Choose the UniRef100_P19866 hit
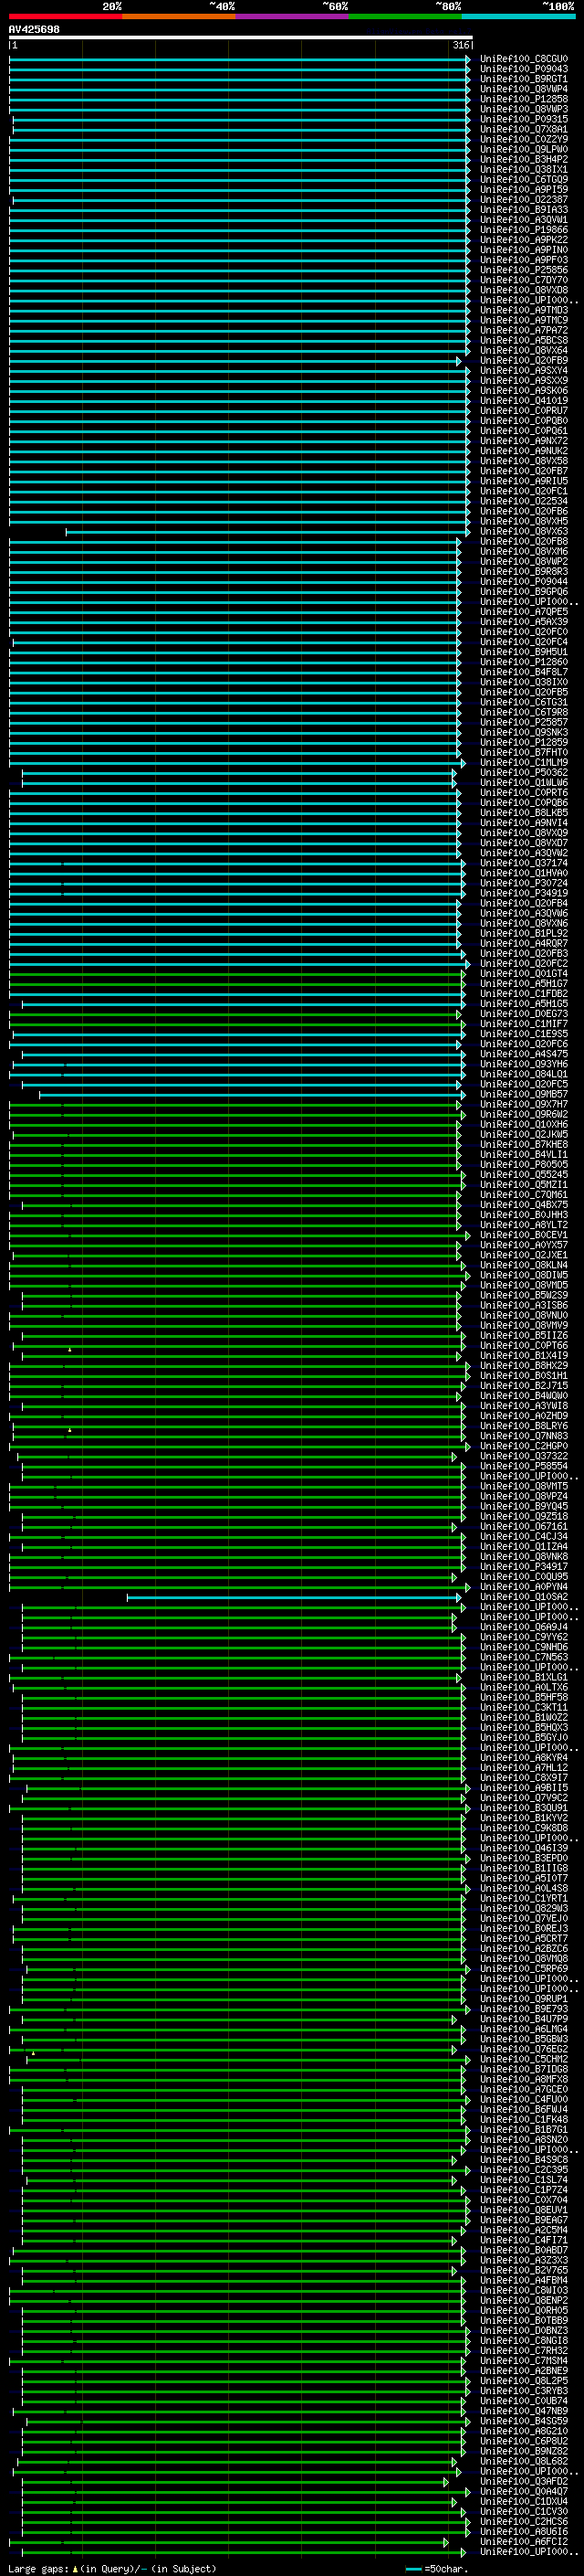The height and width of the screenshot is (2576, 584). click(523, 230)
